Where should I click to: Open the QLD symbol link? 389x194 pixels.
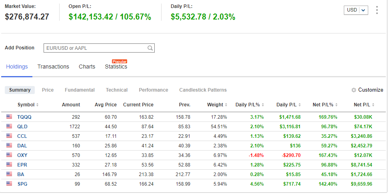tap(22, 127)
